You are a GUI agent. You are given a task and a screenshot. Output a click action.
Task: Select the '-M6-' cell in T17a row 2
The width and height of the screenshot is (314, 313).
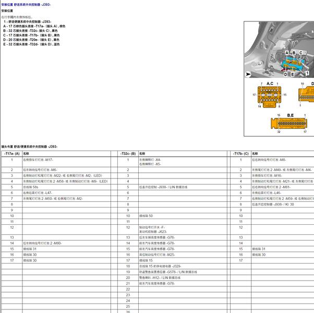coord(66,170)
